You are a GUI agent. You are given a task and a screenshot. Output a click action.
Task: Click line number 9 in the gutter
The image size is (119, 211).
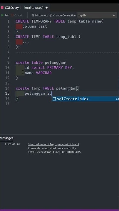9,63
